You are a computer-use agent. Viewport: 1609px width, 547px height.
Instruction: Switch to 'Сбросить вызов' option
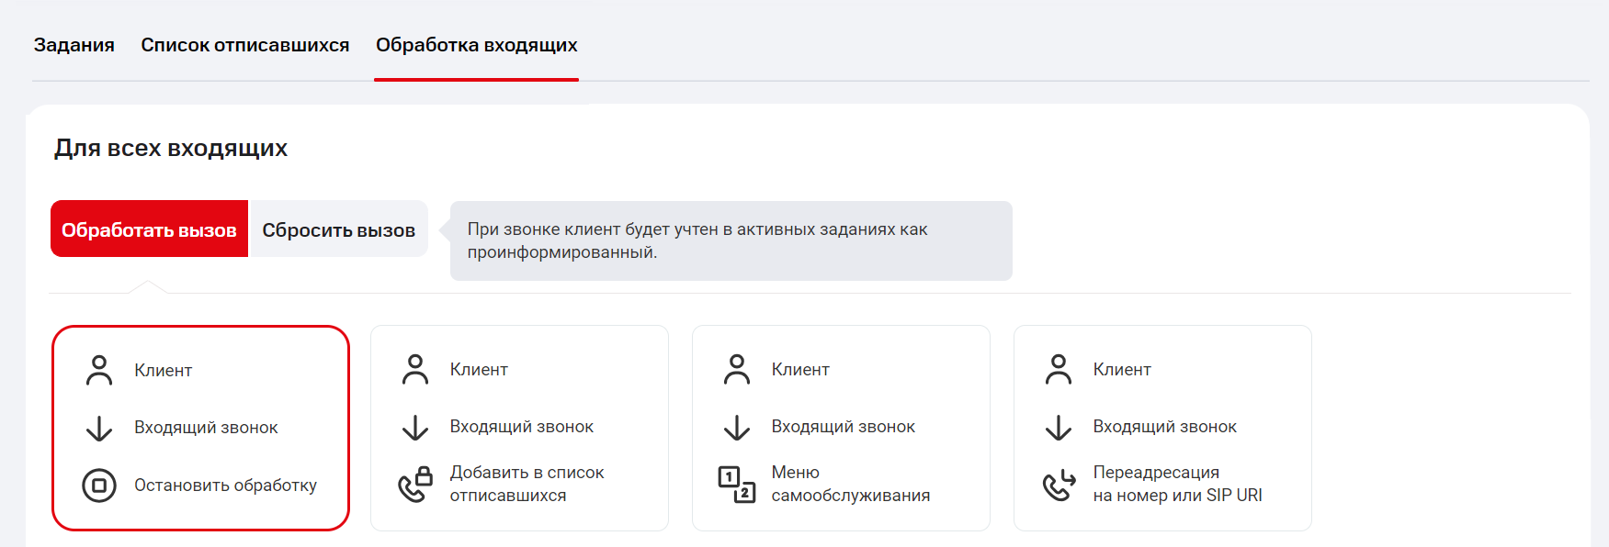[338, 229]
